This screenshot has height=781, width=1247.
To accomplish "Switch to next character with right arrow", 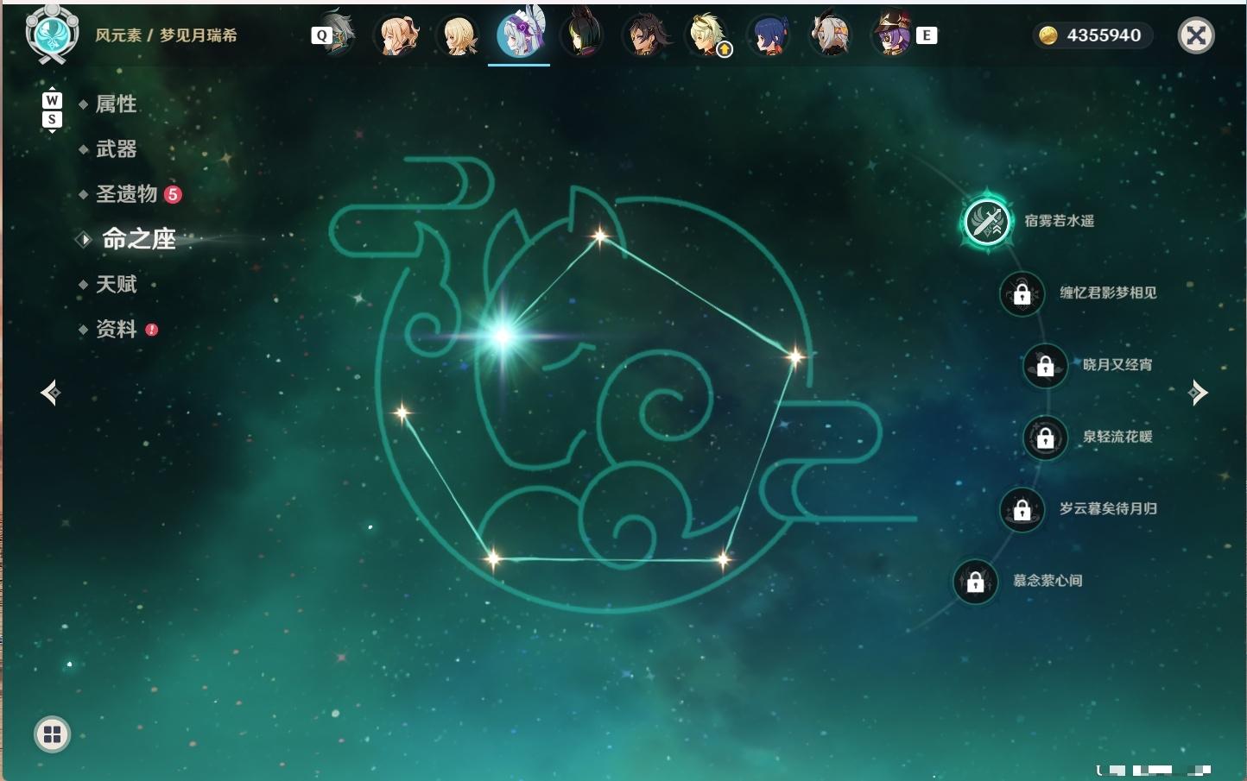I will coord(1198,393).
